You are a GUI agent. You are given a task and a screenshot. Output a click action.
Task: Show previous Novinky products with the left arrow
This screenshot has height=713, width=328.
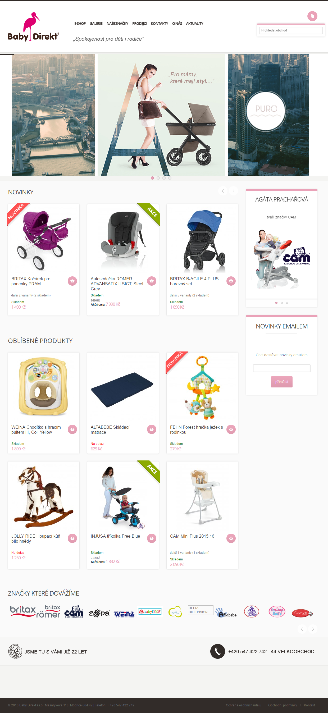222,191
